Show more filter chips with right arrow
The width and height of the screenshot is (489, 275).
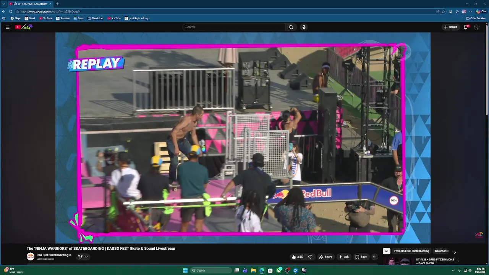coord(455,252)
